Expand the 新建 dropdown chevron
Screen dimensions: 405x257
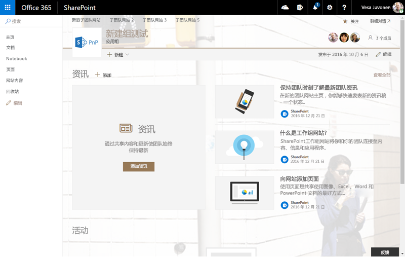(127, 55)
